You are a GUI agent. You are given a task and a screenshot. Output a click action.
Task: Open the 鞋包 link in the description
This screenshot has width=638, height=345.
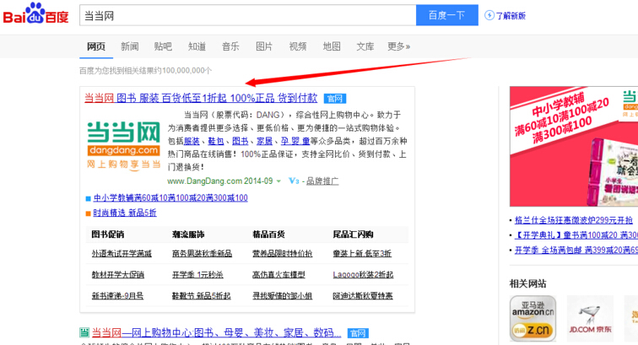point(216,141)
